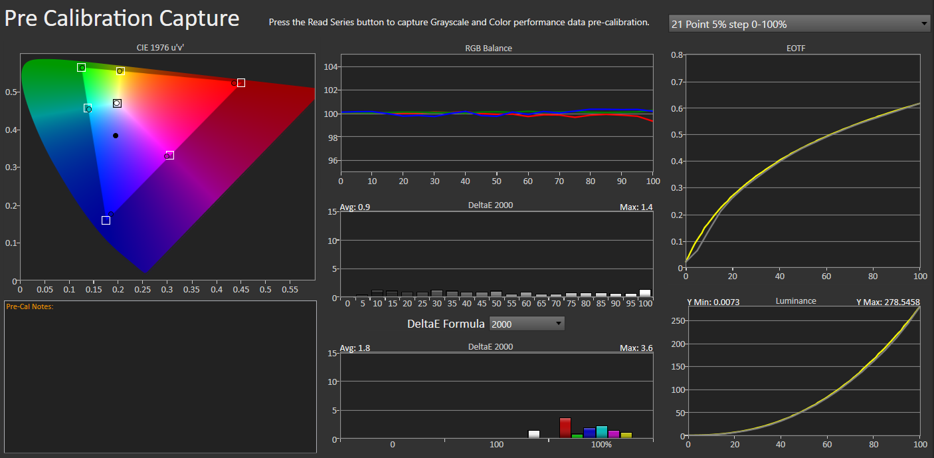Select the green target square on CIE chart
This screenshot has width=934, height=458.
click(81, 67)
